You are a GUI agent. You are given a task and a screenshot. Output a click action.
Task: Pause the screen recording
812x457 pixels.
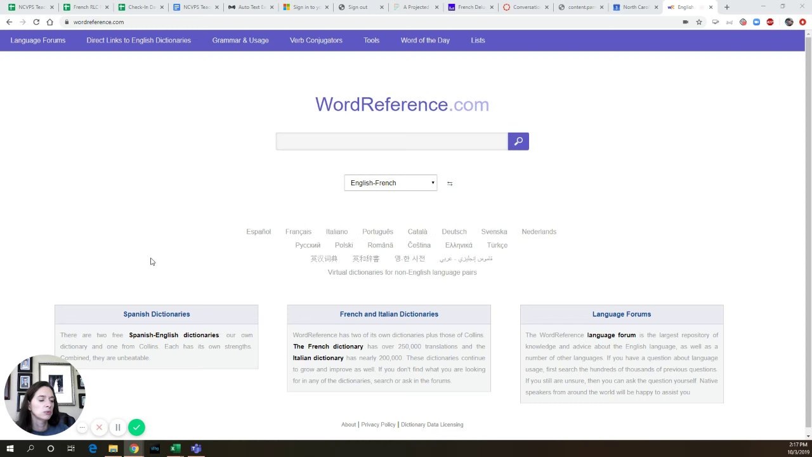(117, 428)
